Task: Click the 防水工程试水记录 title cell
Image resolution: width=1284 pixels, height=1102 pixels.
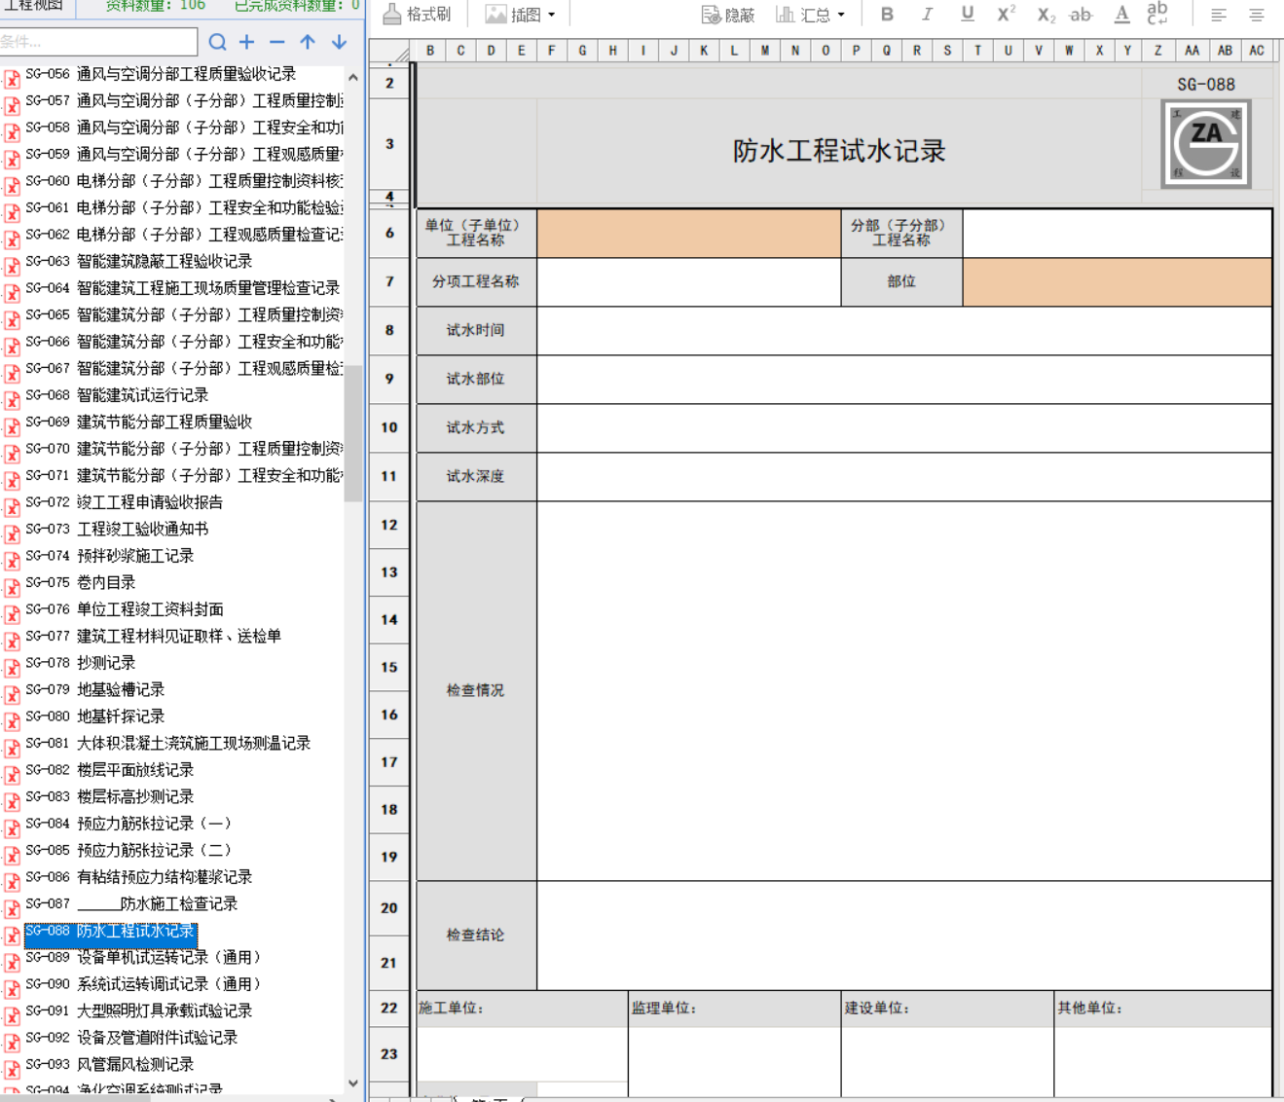Action: pyautogui.click(x=839, y=151)
